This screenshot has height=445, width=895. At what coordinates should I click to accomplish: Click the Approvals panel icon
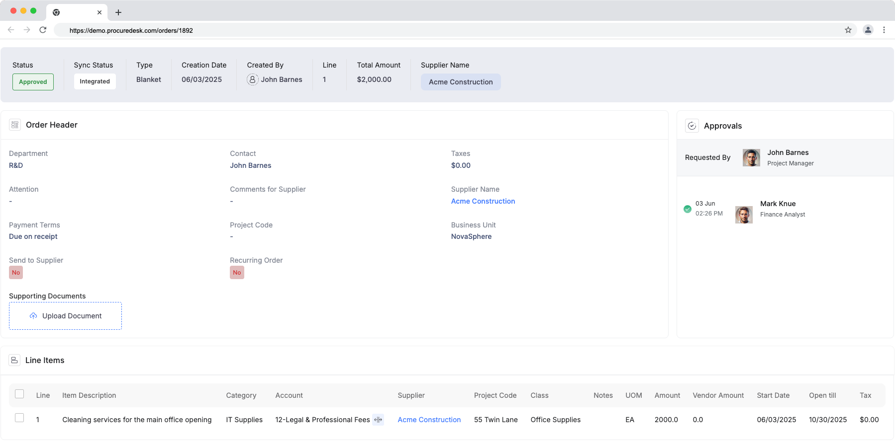(692, 126)
